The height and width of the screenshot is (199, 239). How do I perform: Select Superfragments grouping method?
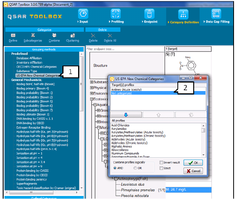point(27,184)
